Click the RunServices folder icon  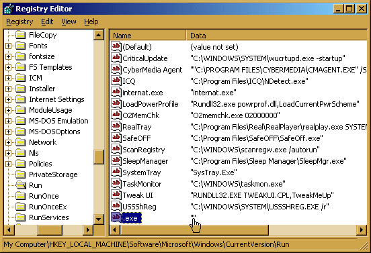click(21, 217)
